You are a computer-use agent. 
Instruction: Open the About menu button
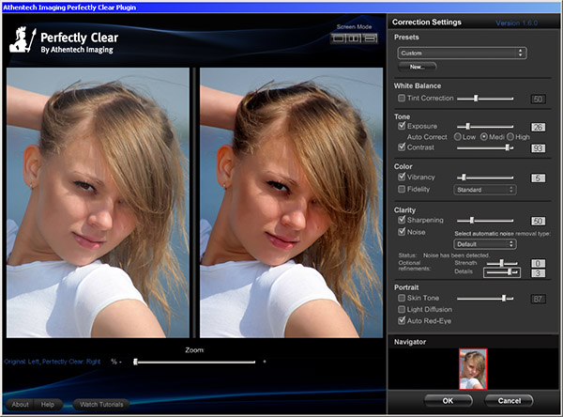pyautogui.click(x=21, y=405)
